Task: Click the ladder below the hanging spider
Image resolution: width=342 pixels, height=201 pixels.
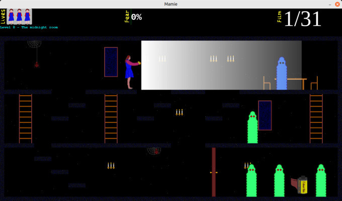Action: [x=26, y=118]
